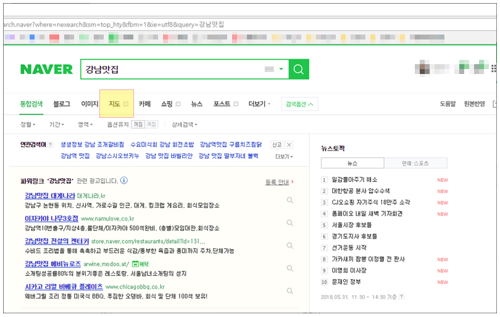Click magnifier icon beside 예비뉴로즈 ad
Image resolution: width=500 pixels, height=317 pixels.
pyautogui.click(x=290, y=268)
